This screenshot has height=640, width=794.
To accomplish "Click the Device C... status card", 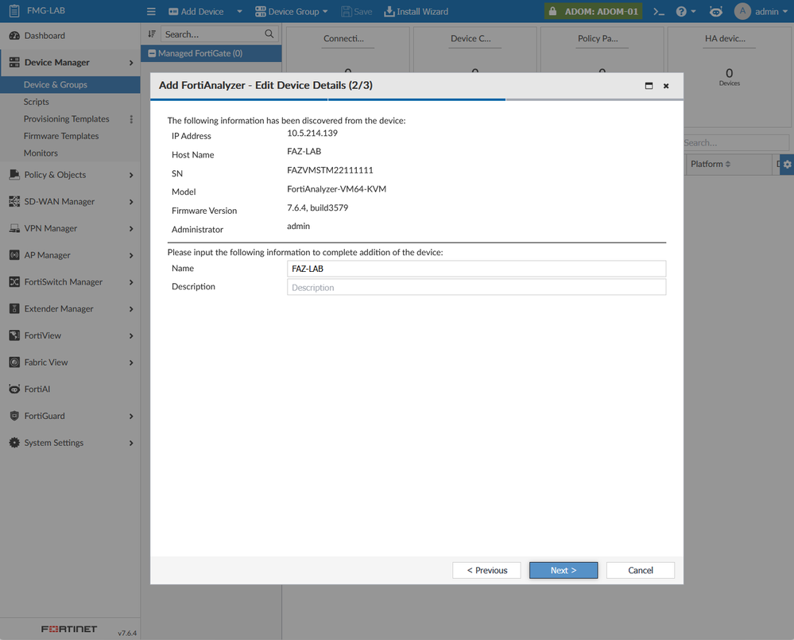I will (475, 49).
